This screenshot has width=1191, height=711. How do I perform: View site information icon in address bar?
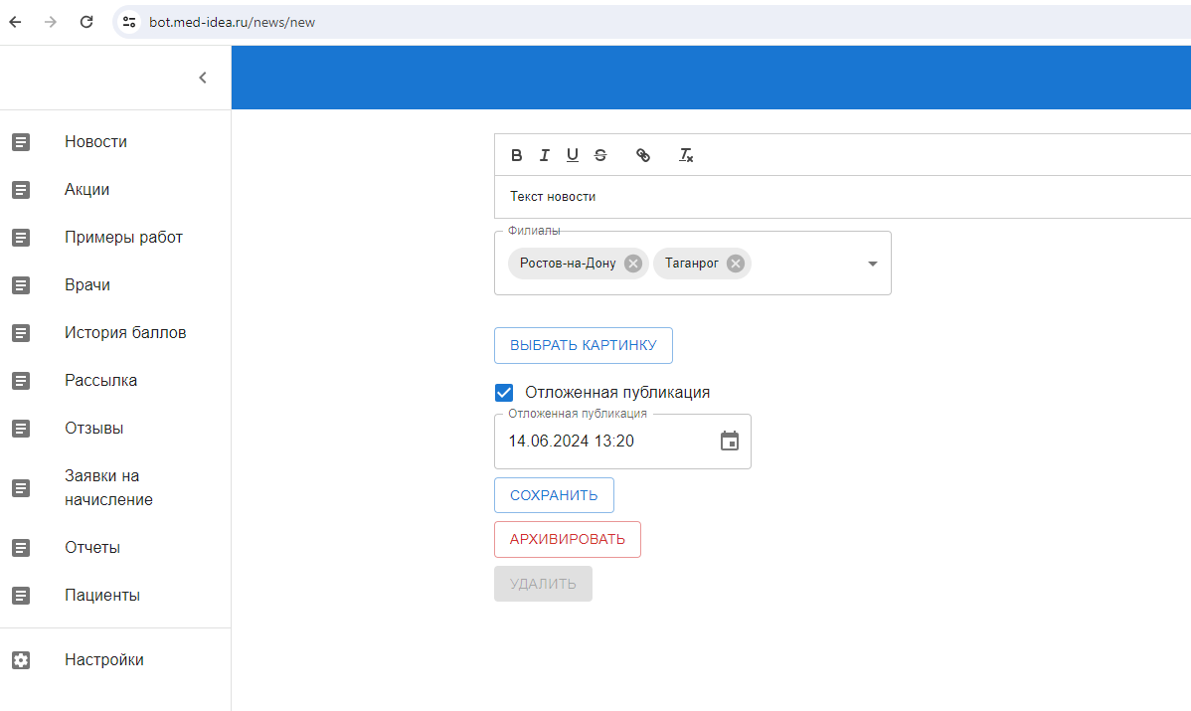129,22
